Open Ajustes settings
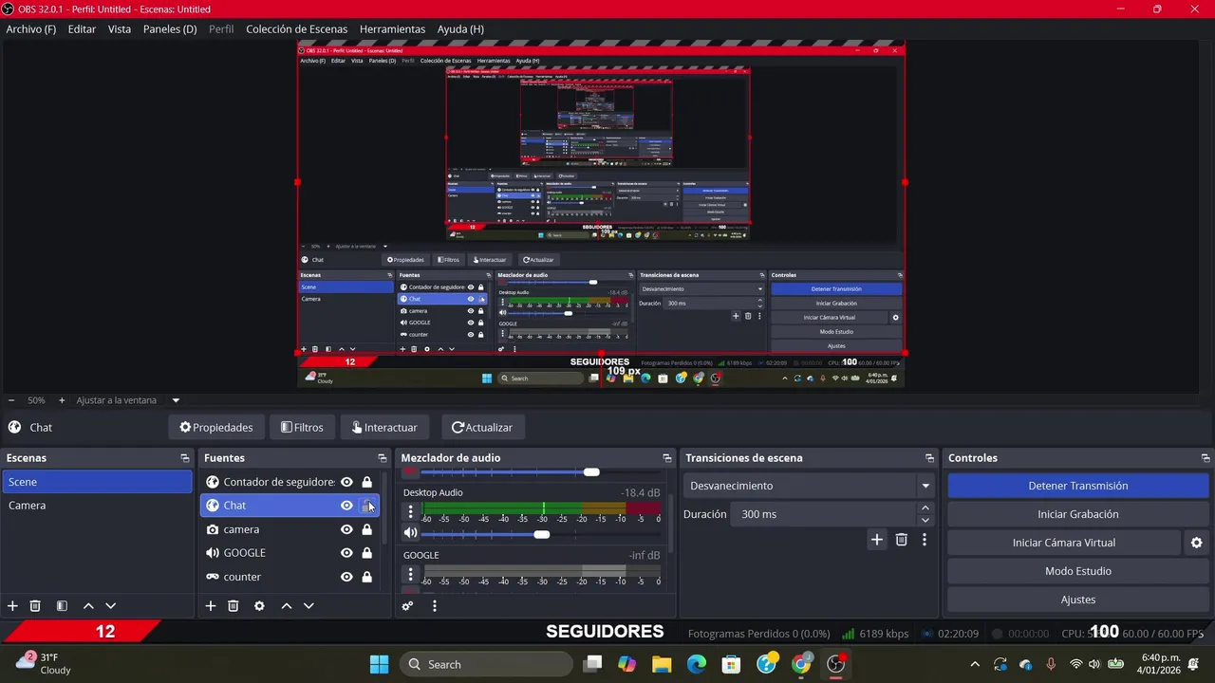This screenshot has width=1215, height=683. click(x=1077, y=600)
